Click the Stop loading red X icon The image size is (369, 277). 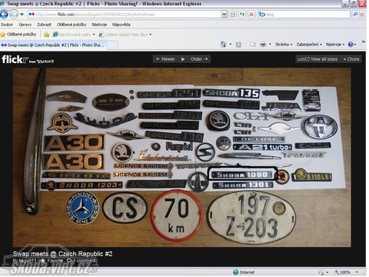click(x=251, y=14)
